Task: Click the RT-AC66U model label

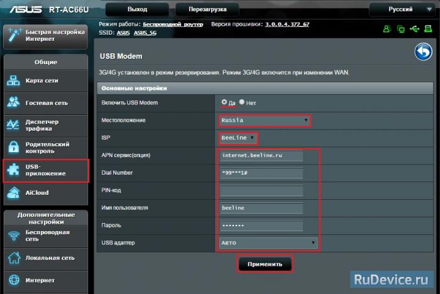Action: point(69,10)
